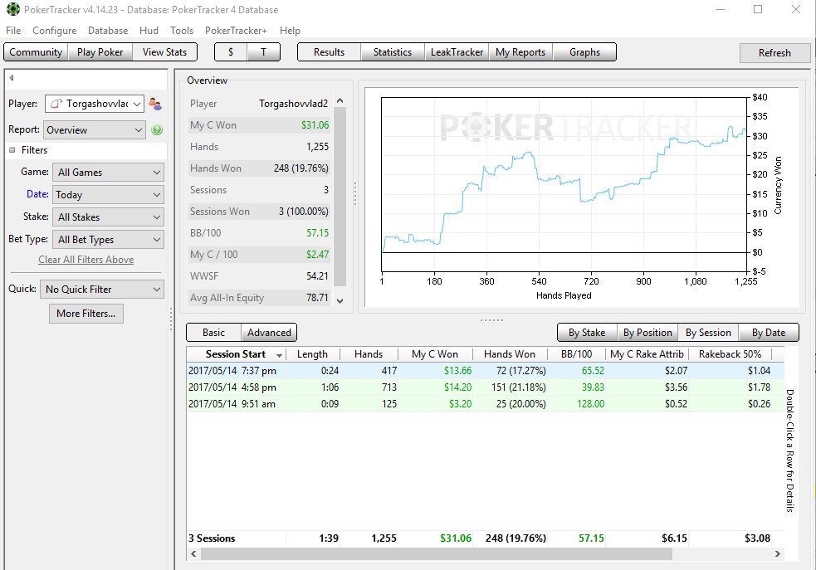
Task: Click the Overview stats vertical scrollbar thumb
Action: point(340,197)
